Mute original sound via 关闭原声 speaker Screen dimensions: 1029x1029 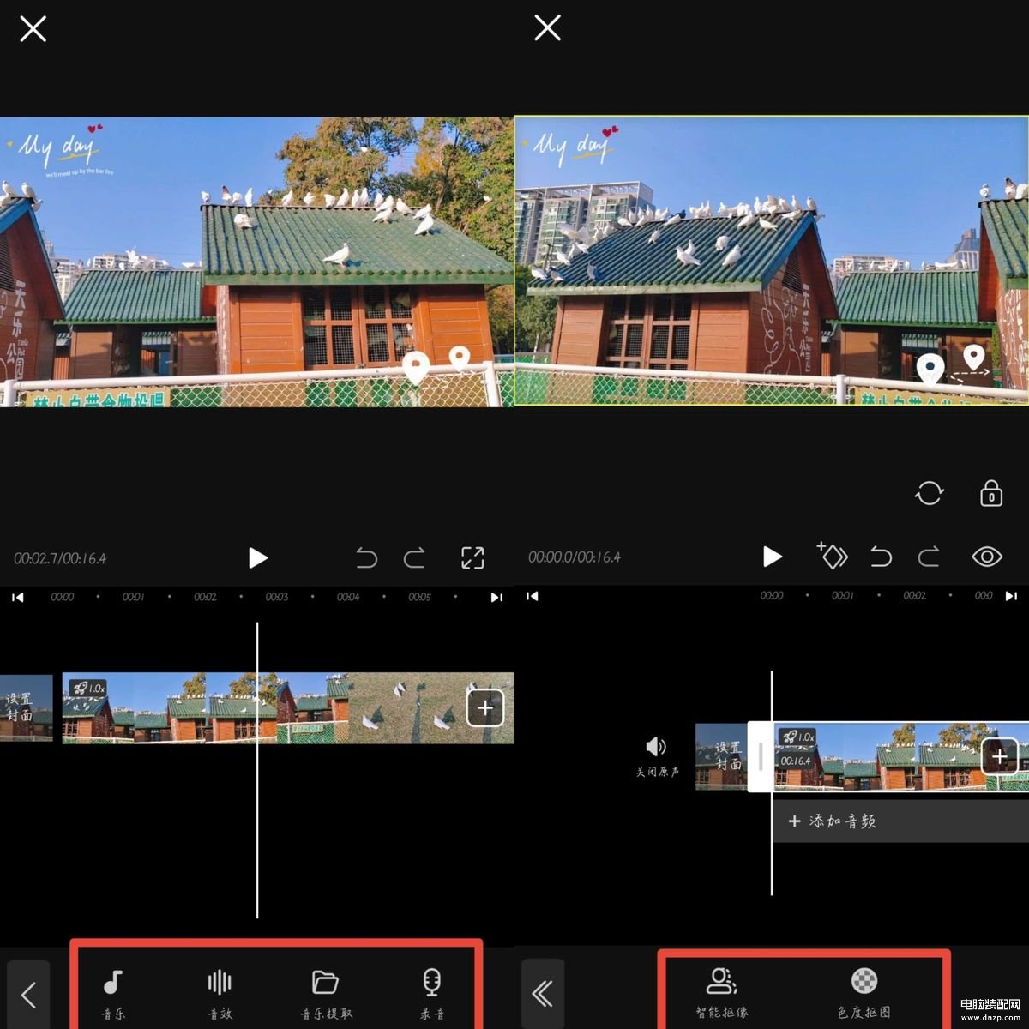[657, 756]
